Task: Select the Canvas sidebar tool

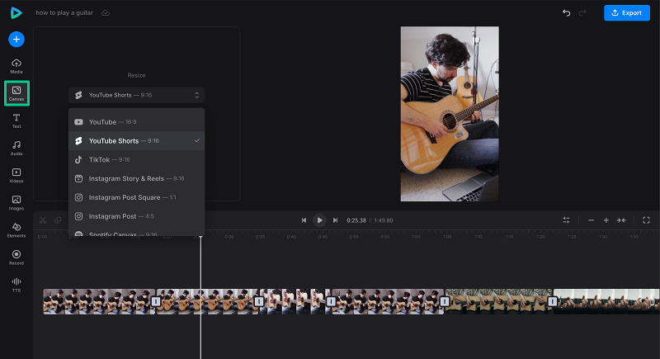Action: (16, 93)
